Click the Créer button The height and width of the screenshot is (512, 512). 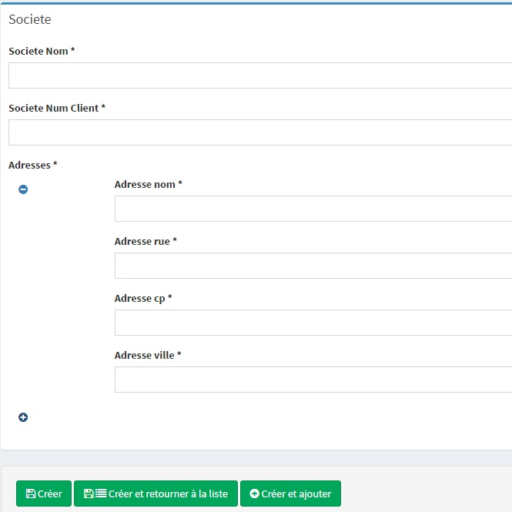pyautogui.click(x=44, y=494)
